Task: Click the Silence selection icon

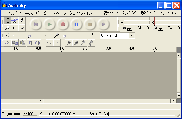Action: tap(38, 43)
